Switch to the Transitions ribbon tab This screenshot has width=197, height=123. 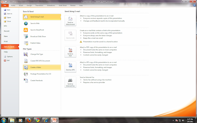(x=39, y=6)
